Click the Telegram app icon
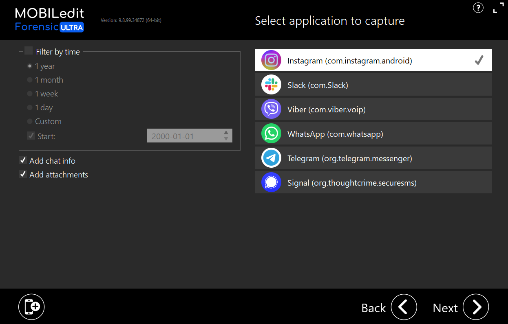Image resolution: width=508 pixels, height=324 pixels. (271, 158)
